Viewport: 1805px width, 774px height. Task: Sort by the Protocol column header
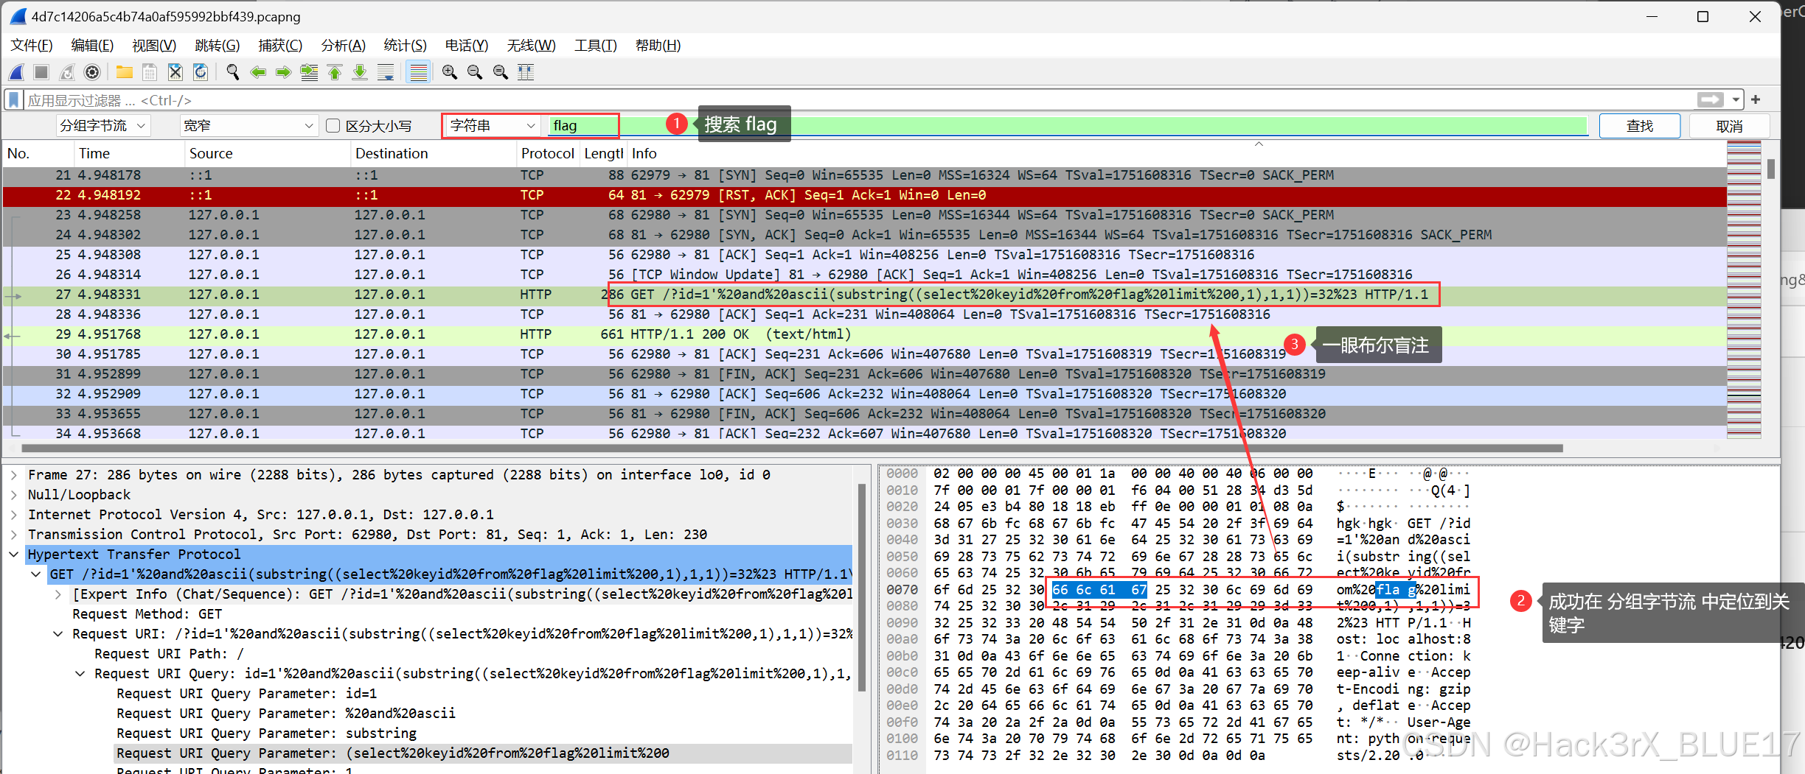(547, 153)
